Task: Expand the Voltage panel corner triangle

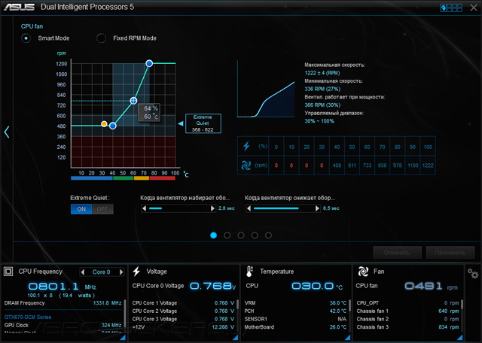Action: [x=235, y=337]
